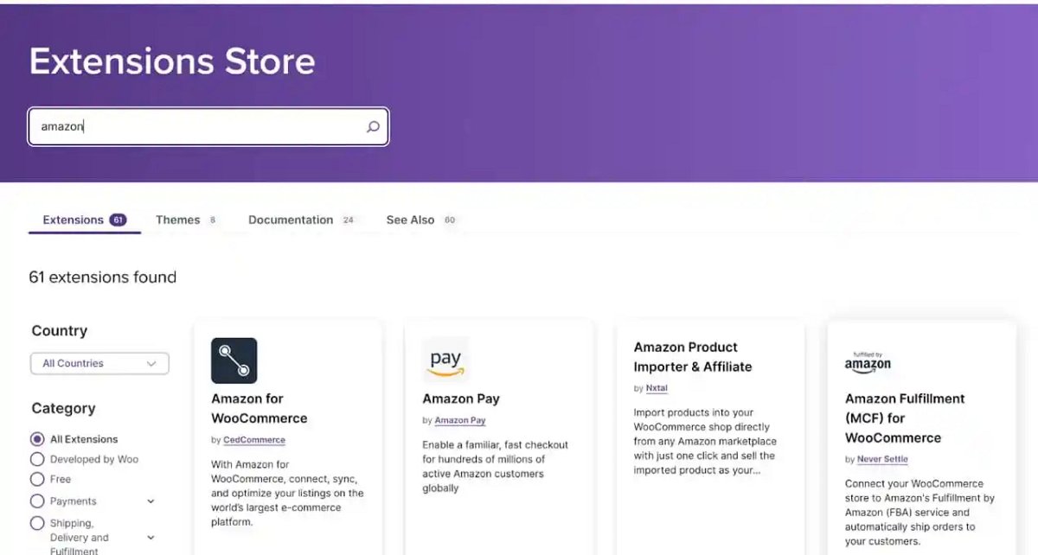1038x555 pixels.
Task: Select the All Extensions radio button
Action: click(36, 438)
